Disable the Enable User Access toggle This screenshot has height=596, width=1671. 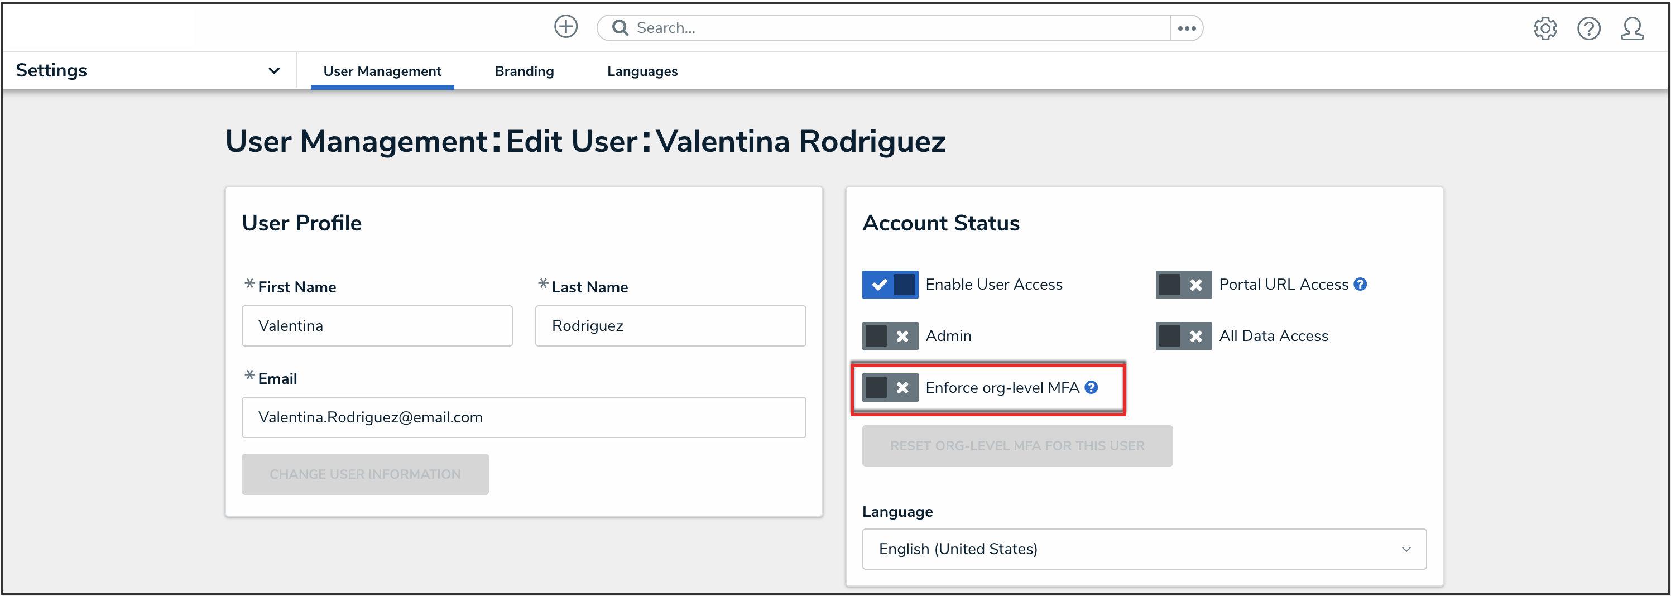tap(889, 285)
